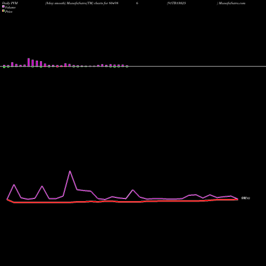Click the '91TB13025' symbol text
Screen dimensions: 266x266
pos(177,3)
